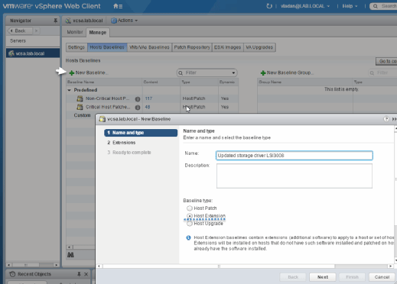The image size is (397, 284).
Task: Click Next in the New Baseline wizard
Action: pos(323,277)
